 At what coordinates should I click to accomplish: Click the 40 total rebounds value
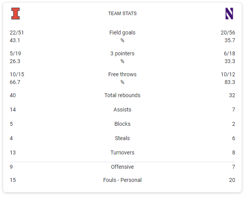(x=13, y=96)
